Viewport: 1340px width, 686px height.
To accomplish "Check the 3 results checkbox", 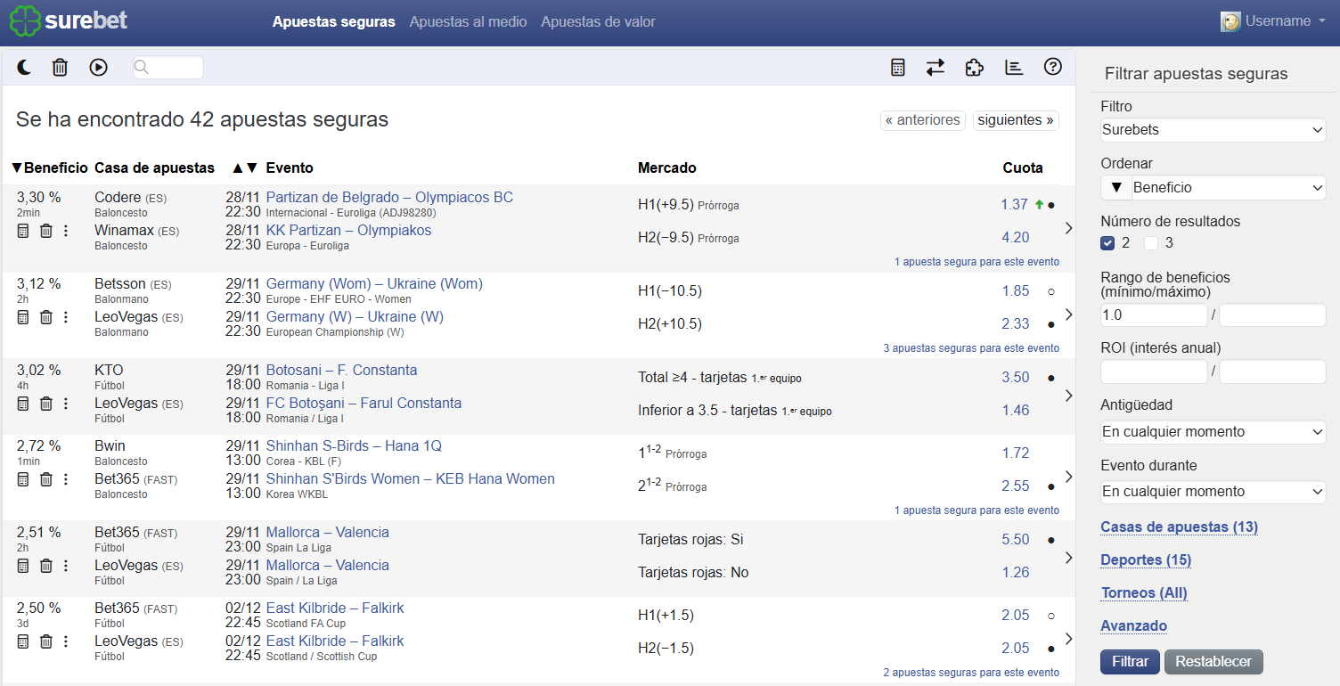I will 1151,243.
